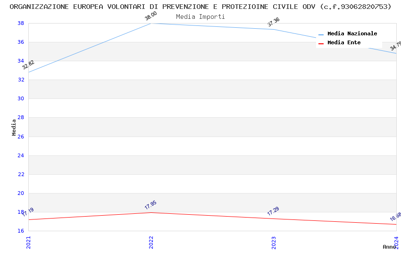The width and height of the screenshot is (401, 259).
Task: Click the 38.00 data label at the peak
Action: click(151, 17)
